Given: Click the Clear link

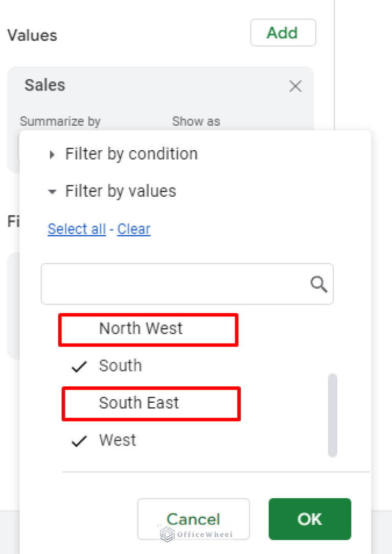Looking at the screenshot, I should (x=134, y=229).
